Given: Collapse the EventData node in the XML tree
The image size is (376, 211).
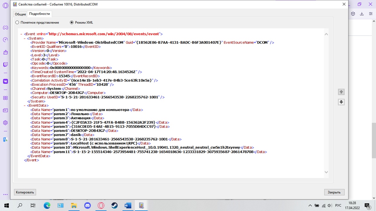Looking at the screenshot, I should coord(24,105).
